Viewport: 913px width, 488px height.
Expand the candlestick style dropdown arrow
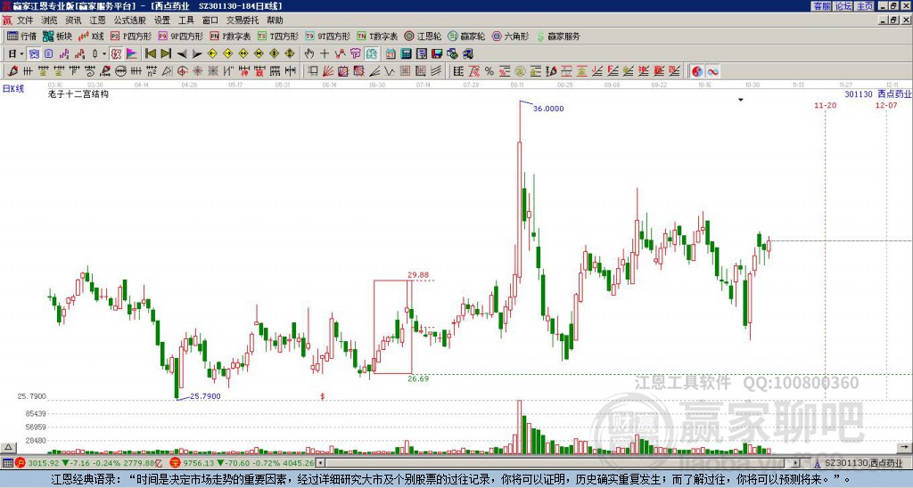(104, 53)
